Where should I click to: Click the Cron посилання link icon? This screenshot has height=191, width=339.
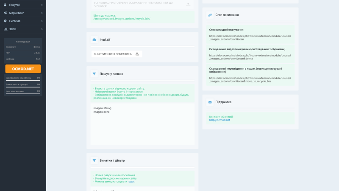tap(210, 15)
